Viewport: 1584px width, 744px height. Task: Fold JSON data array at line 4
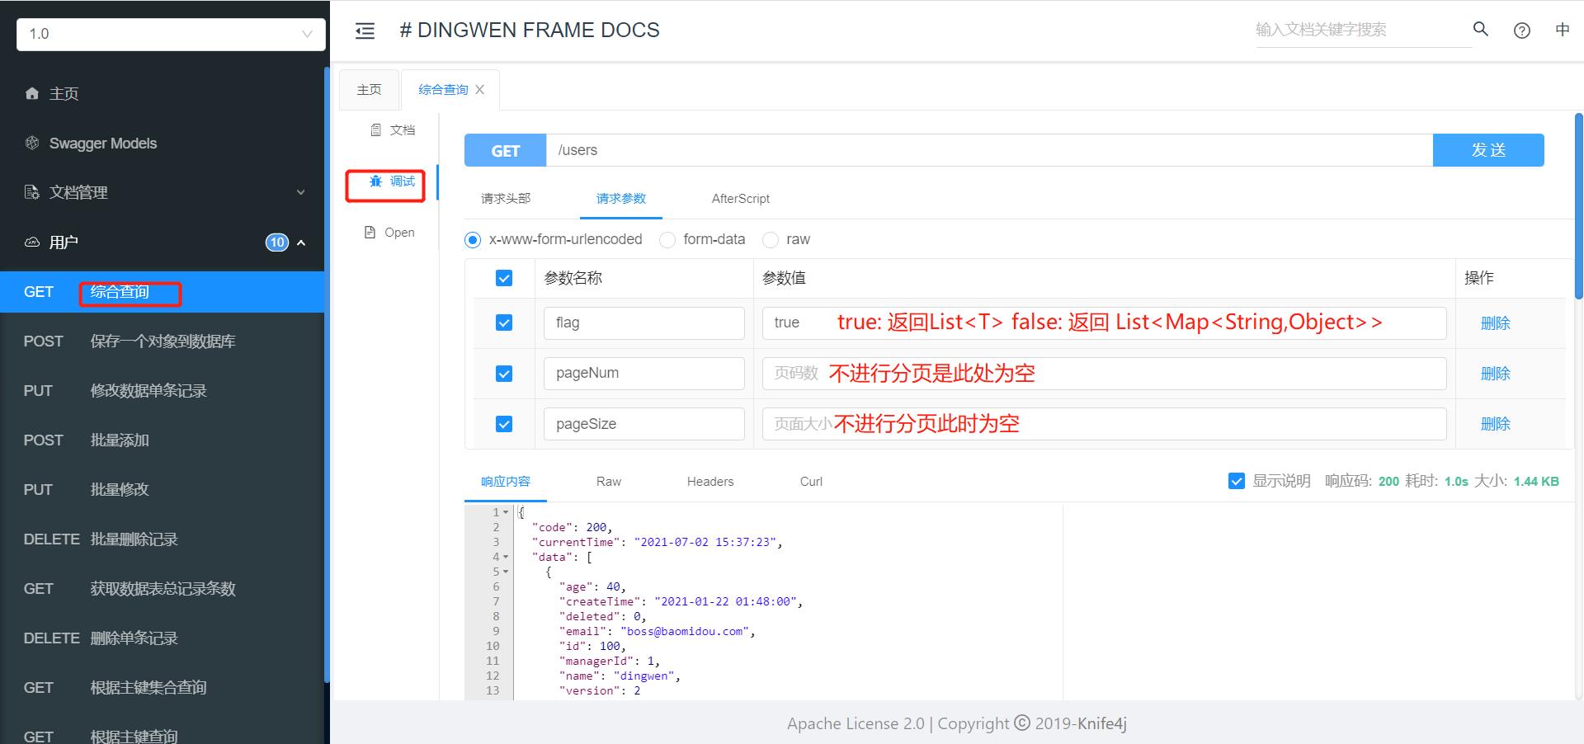(x=506, y=557)
